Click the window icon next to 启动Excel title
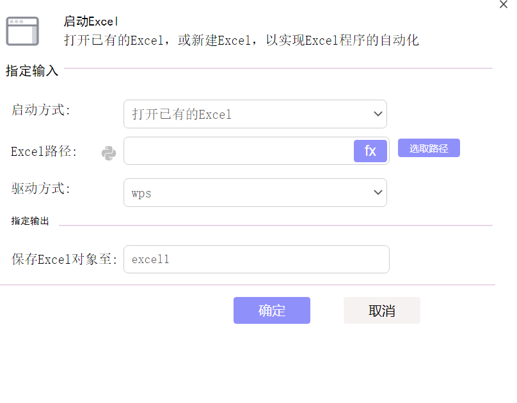Image resolution: width=517 pixels, height=403 pixels. click(x=22, y=31)
